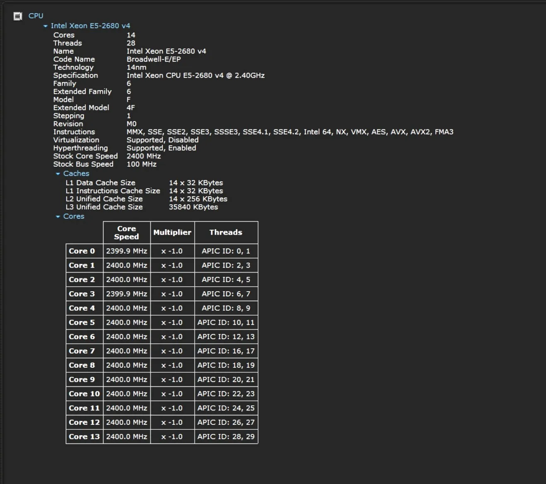Select the Cores tree label
This screenshot has height=484, width=546.
[74, 216]
